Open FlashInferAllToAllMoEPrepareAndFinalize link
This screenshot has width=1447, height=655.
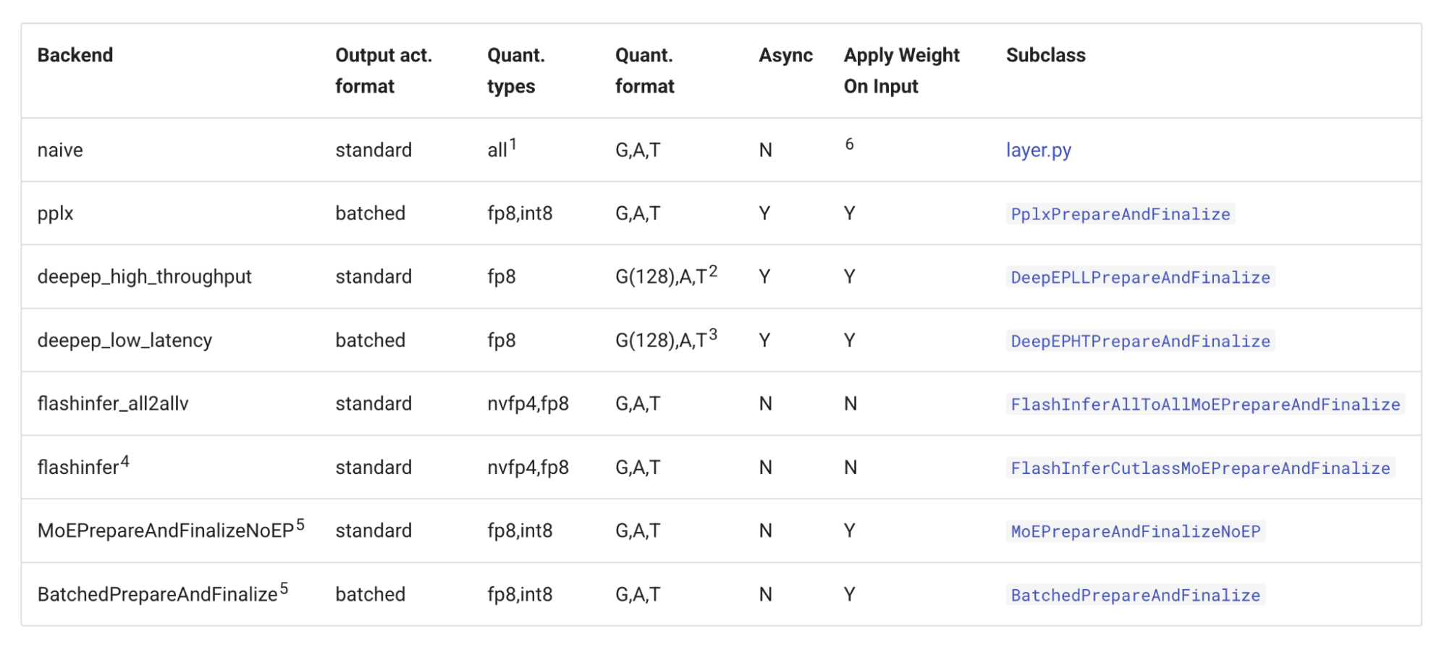[1205, 404]
